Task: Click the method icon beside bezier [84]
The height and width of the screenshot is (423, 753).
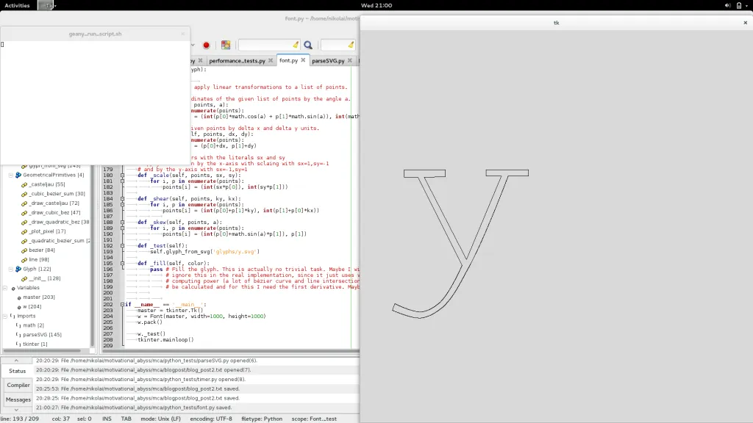Action: click(24, 250)
